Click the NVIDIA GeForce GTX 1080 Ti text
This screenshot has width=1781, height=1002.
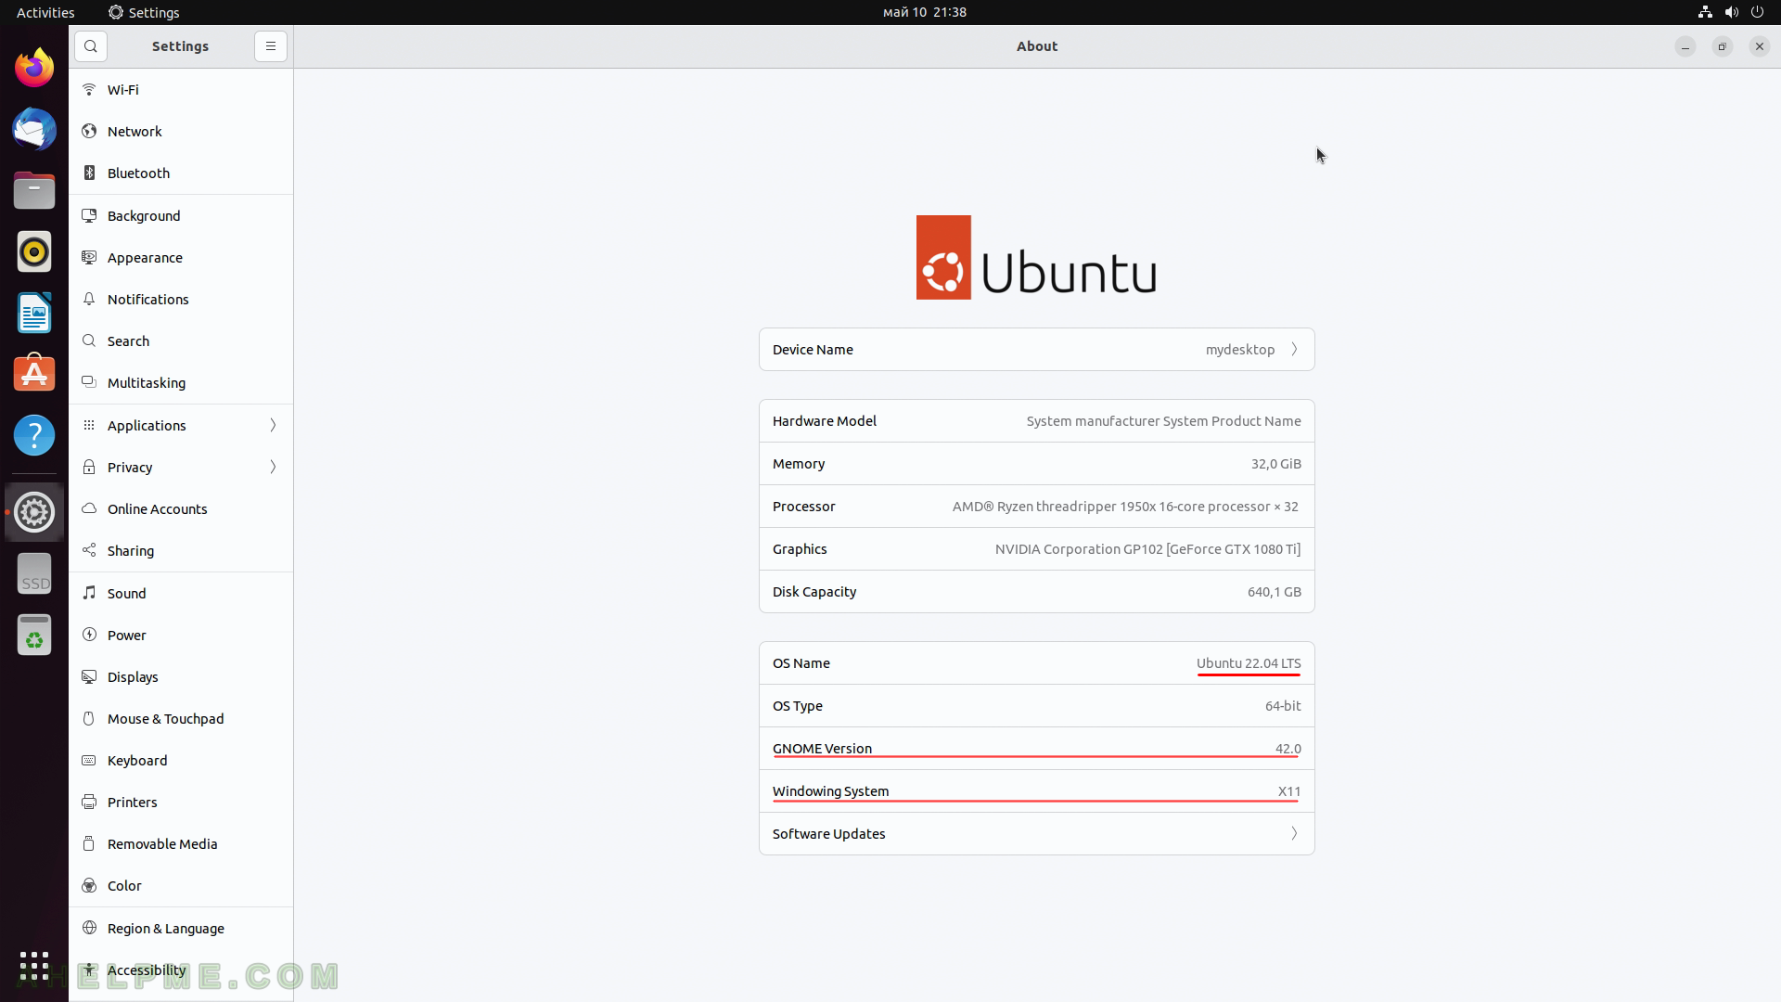(x=1148, y=549)
